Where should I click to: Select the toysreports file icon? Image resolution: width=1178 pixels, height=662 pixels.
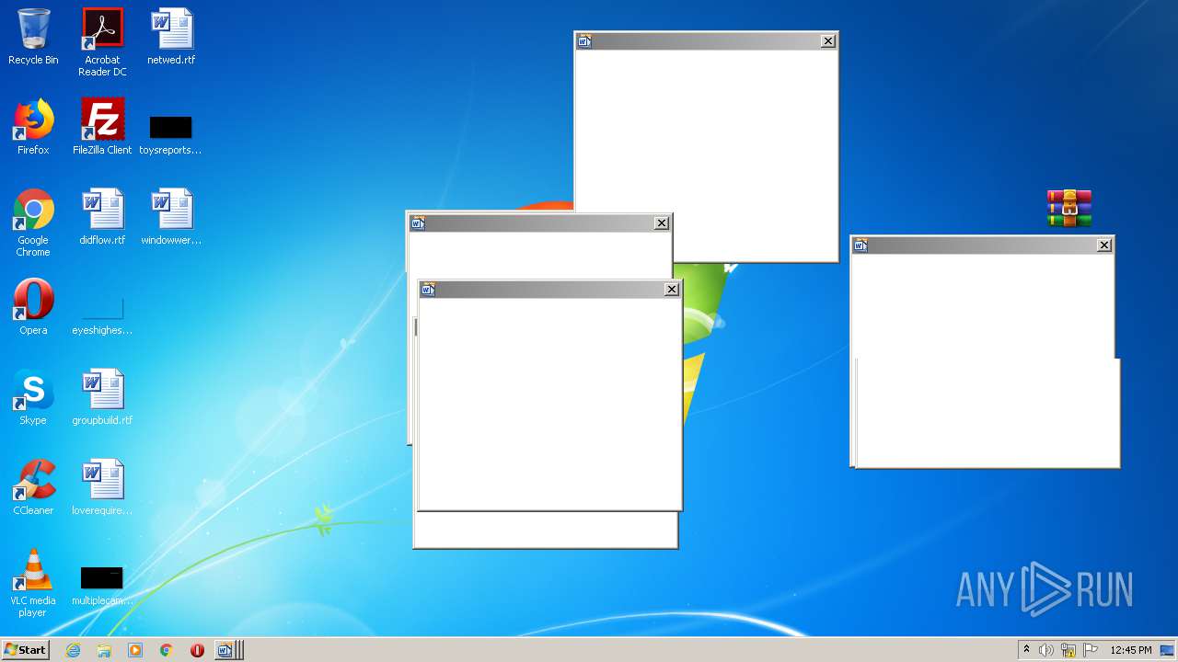170,133
